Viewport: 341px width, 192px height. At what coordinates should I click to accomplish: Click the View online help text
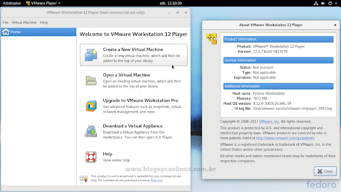pos(117,160)
